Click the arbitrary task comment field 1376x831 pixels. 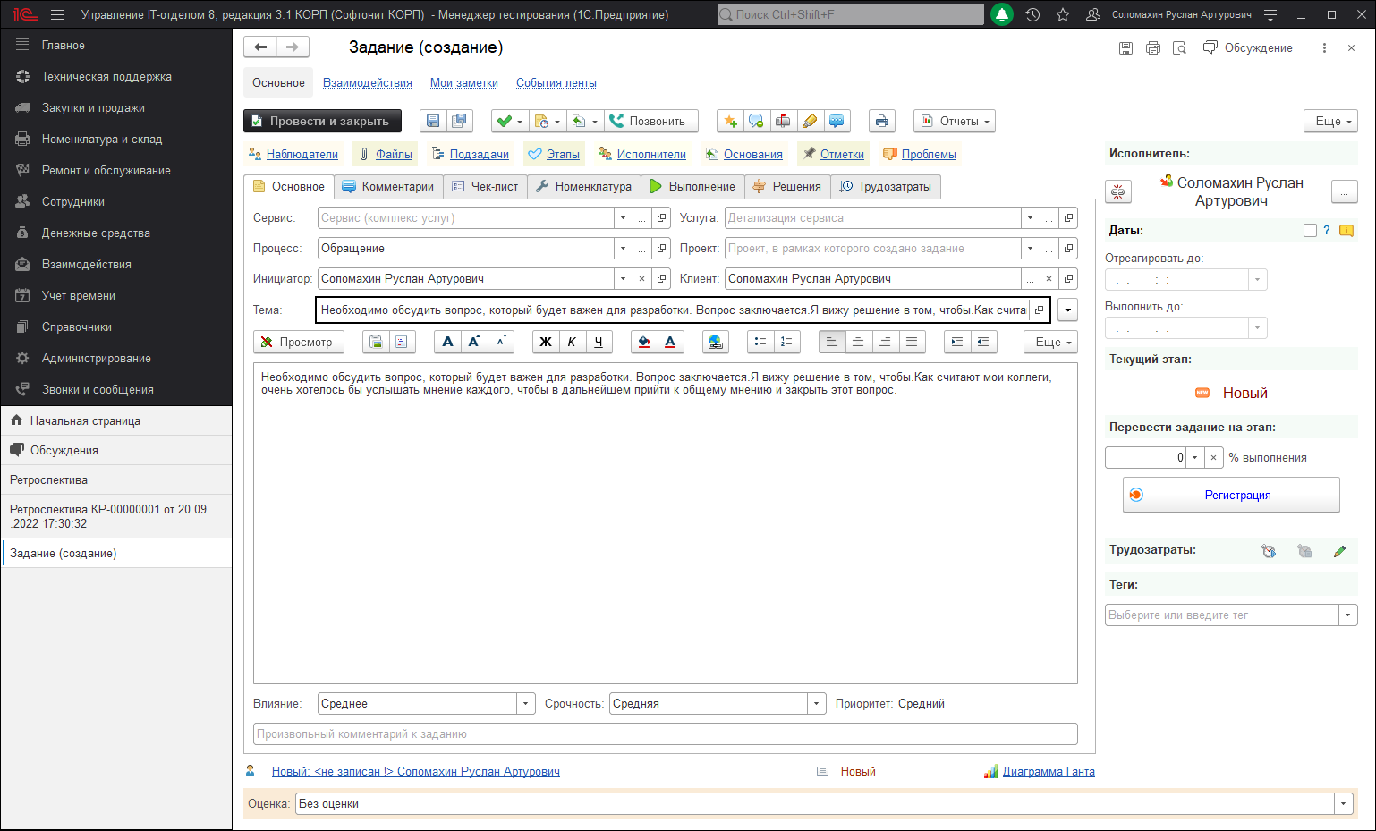tap(665, 734)
